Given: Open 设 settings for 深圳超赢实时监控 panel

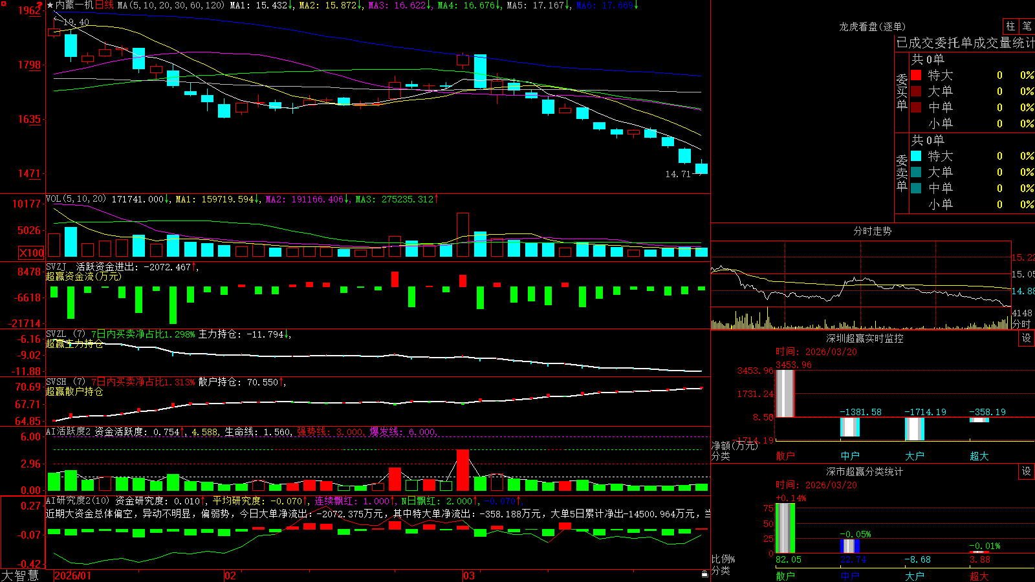Looking at the screenshot, I should (1027, 338).
